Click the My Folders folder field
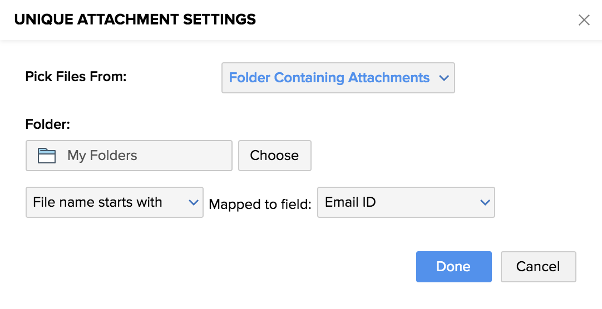Viewport: 602px width, 309px height. tap(129, 156)
